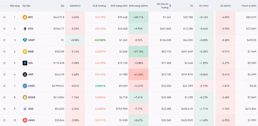Screen dimensions: 258x126
Task: Click ADA OI 1h change +1.71%
Action: click(x=204, y=109)
